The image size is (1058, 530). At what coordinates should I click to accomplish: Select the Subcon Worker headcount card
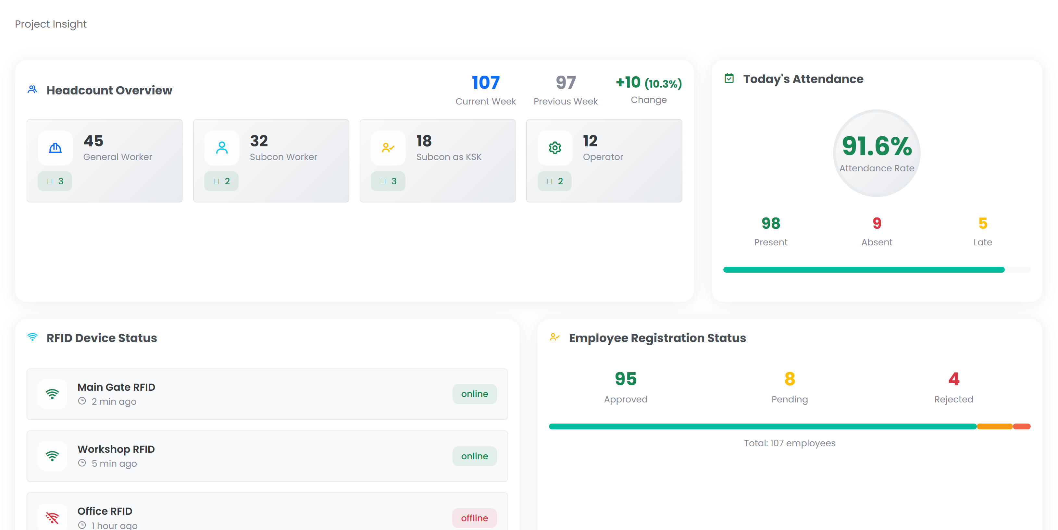pos(271,161)
